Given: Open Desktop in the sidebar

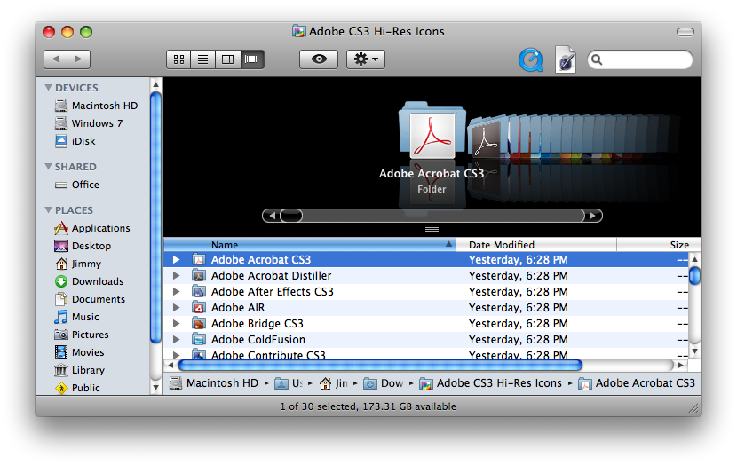Looking at the screenshot, I should 83,246.
